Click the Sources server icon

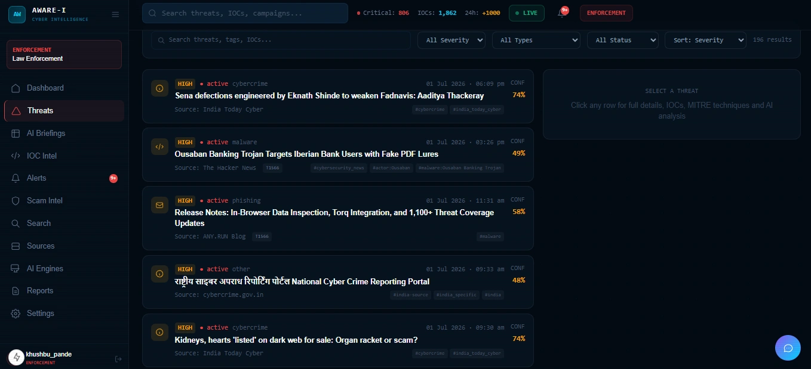click(x=16, y=246)
